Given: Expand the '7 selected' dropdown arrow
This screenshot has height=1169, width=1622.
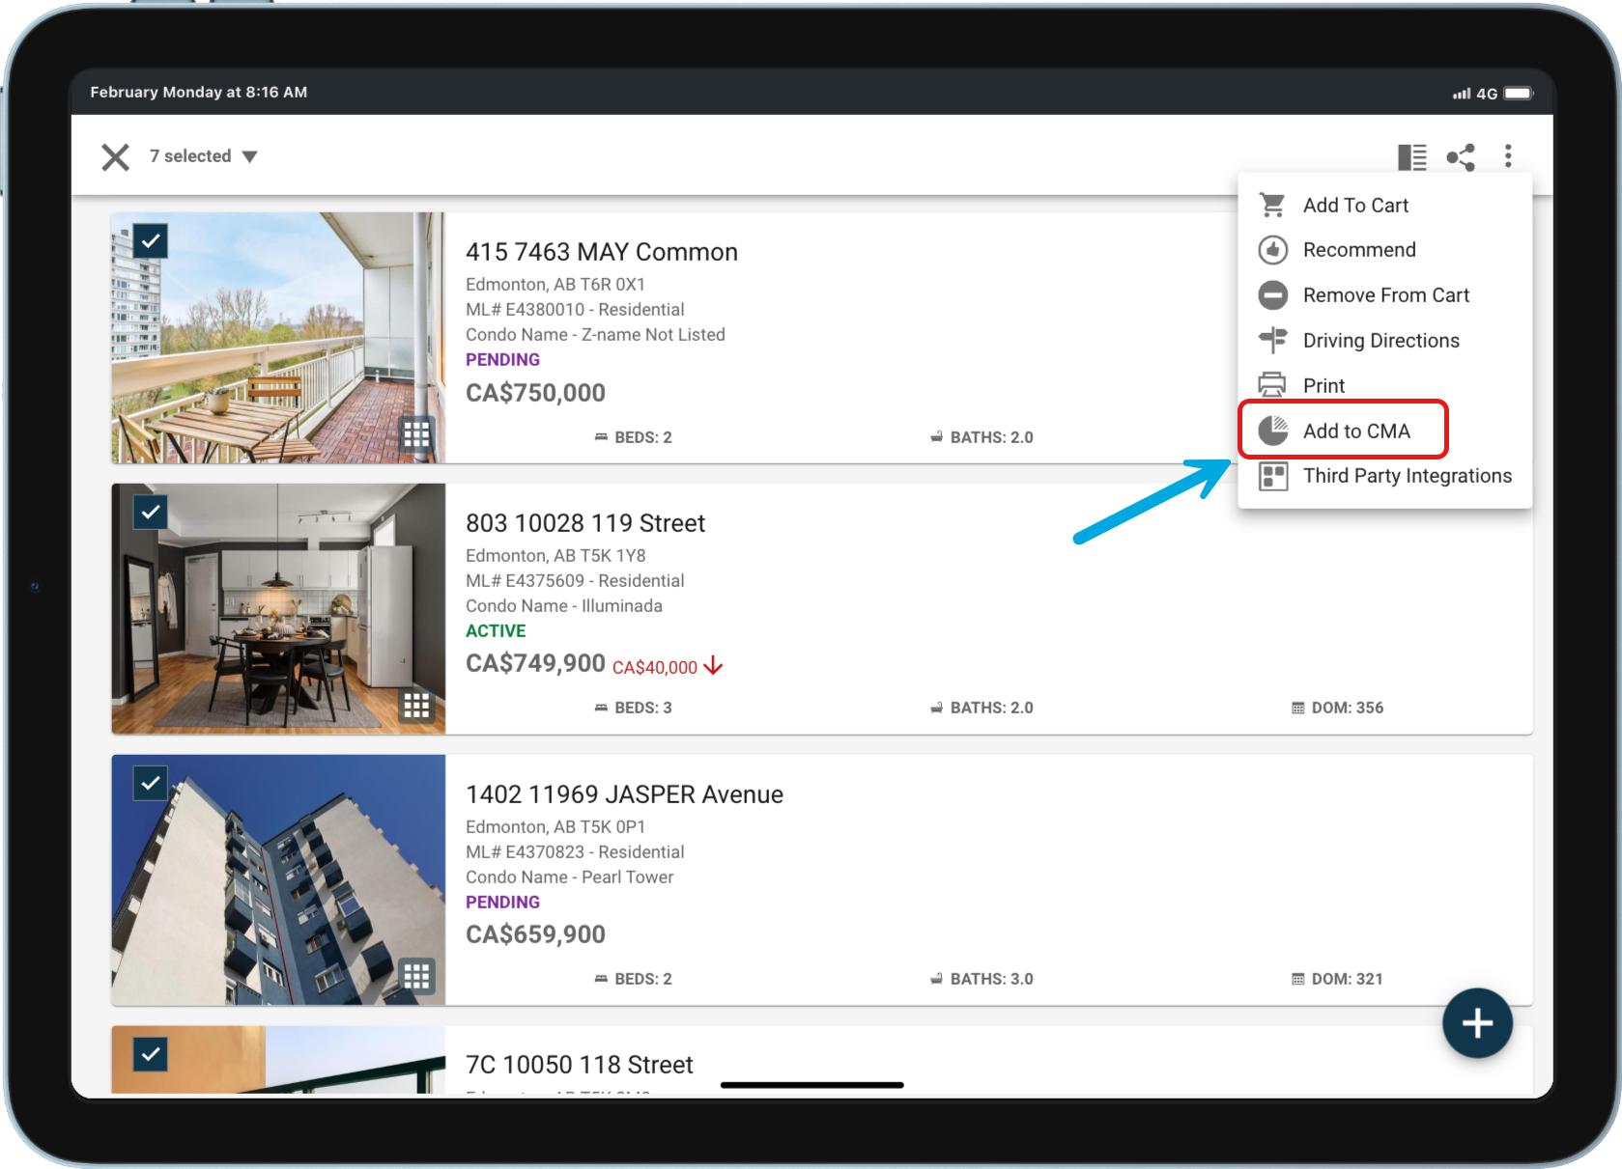Looking at the screenshot, I should pos(250,156).
